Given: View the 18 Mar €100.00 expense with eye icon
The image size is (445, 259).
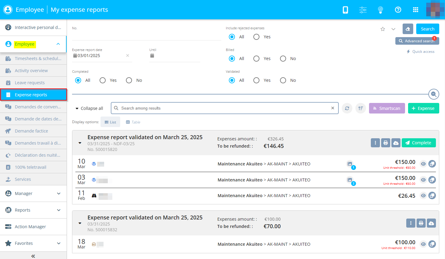Looking at the screenshot, I should (x=423, y=244).
